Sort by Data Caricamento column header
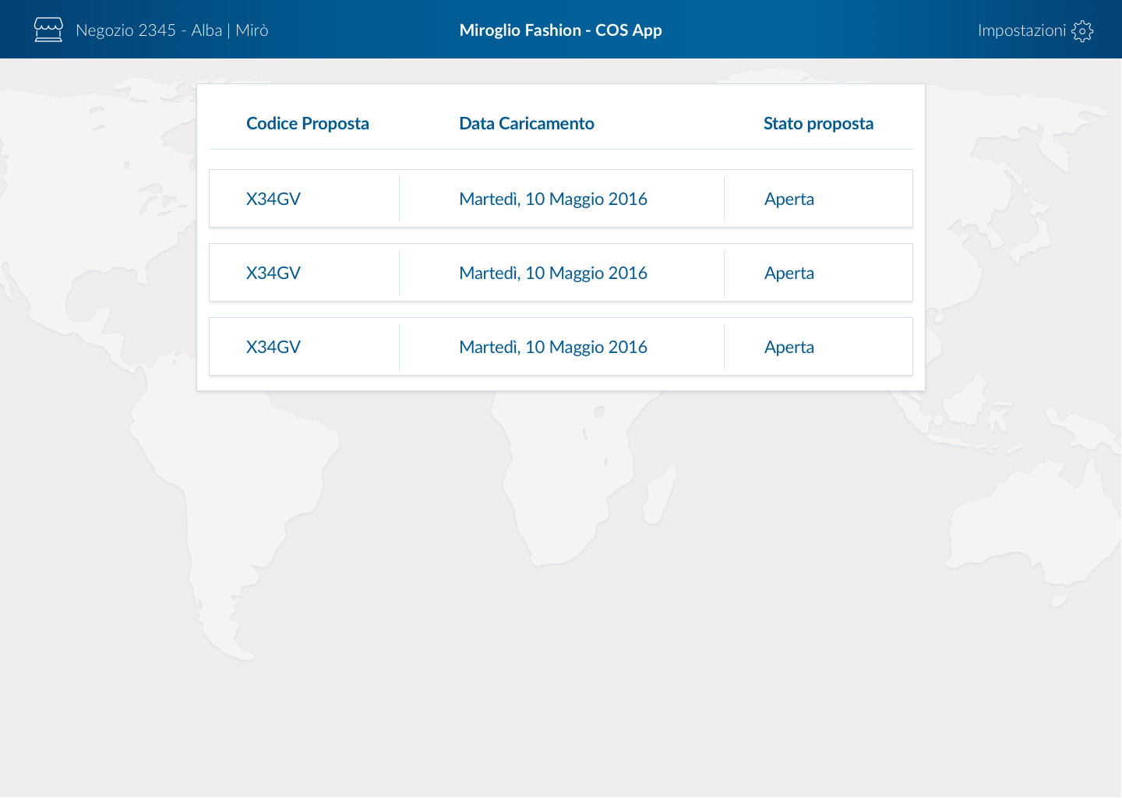 click(x=527, y=123)
